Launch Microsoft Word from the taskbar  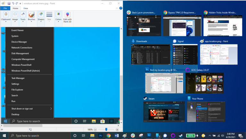point(117,135)
